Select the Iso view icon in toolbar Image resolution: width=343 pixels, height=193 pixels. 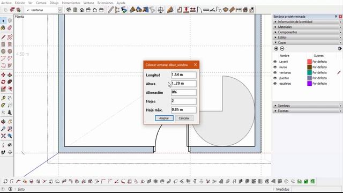click(x=69, y=10)
